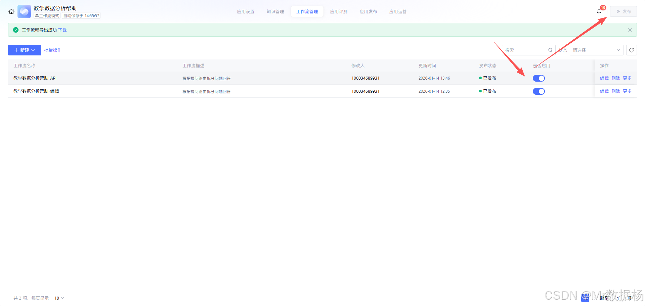The height and width of the screenshot is (306, 645).
Task: Click the 单工作流模式 tag
Action: (x=47, y=16)
